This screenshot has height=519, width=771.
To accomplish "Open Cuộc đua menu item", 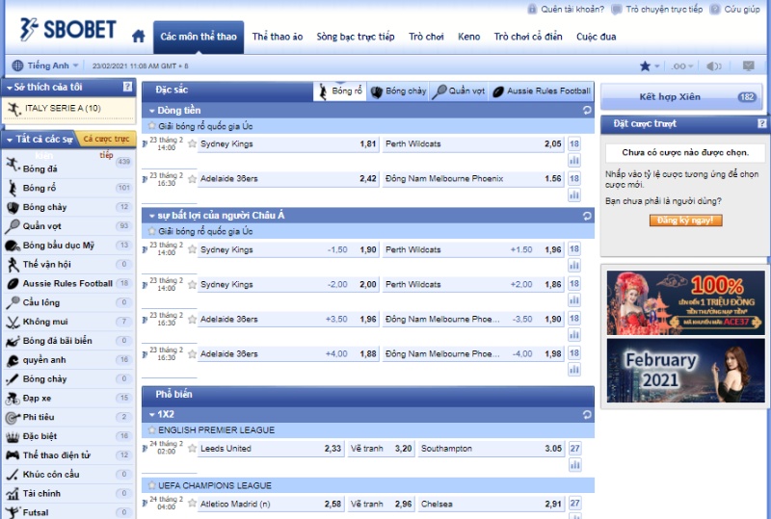I will [596, 37].
